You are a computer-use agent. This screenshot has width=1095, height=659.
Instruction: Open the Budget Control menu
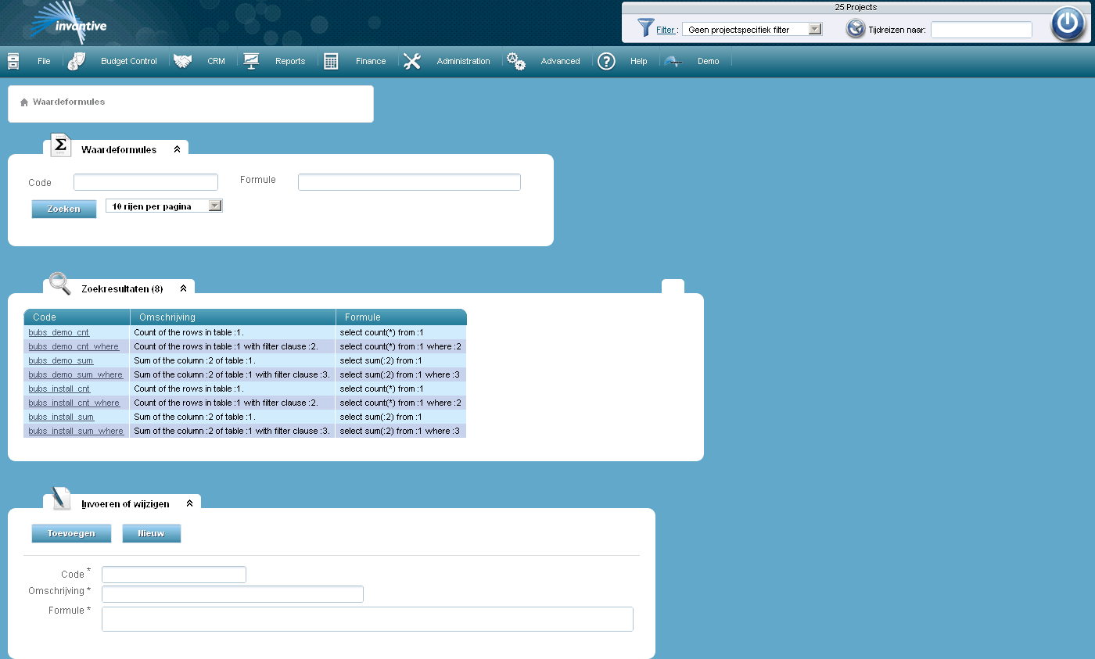coord(129,61)
